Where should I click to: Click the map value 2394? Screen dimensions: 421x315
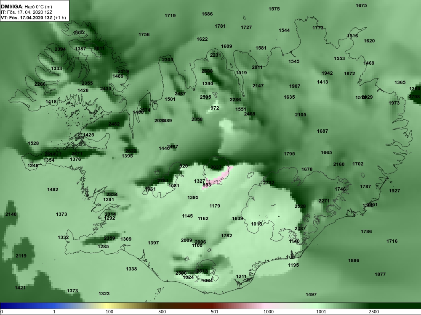click(x=60, y=49)
